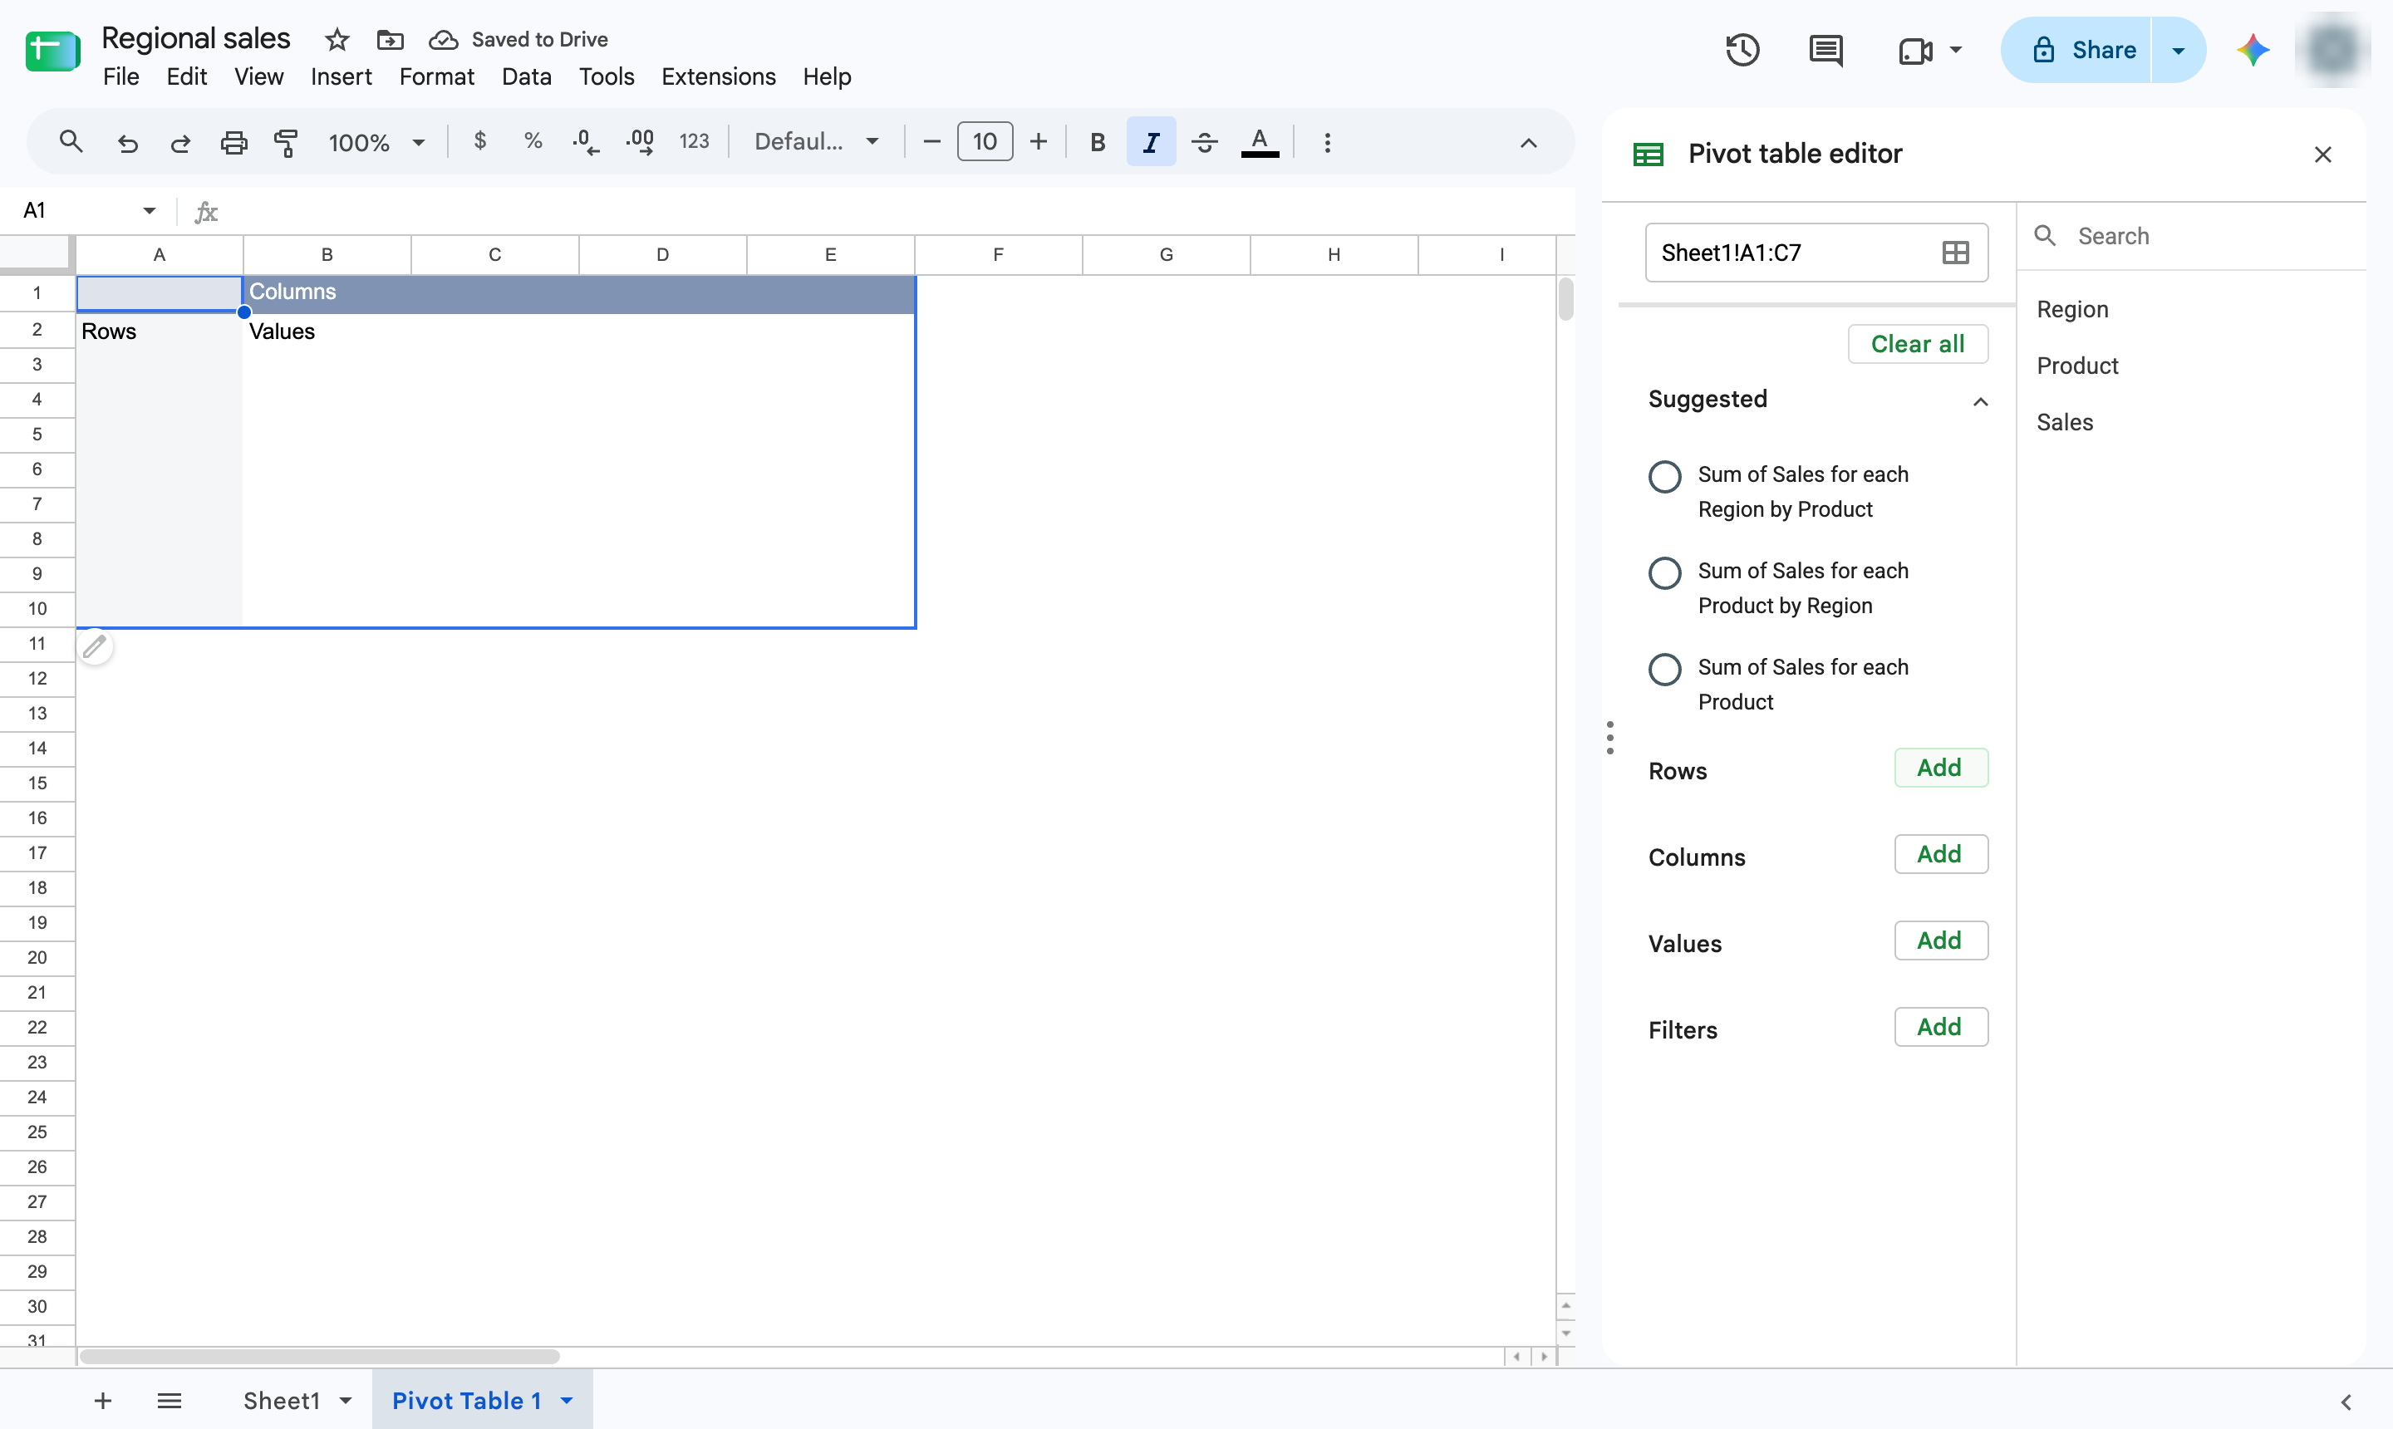Click Increase decimal places icon
Image resolution: width=2393 pixels, height=1429 pixels.
641,143
